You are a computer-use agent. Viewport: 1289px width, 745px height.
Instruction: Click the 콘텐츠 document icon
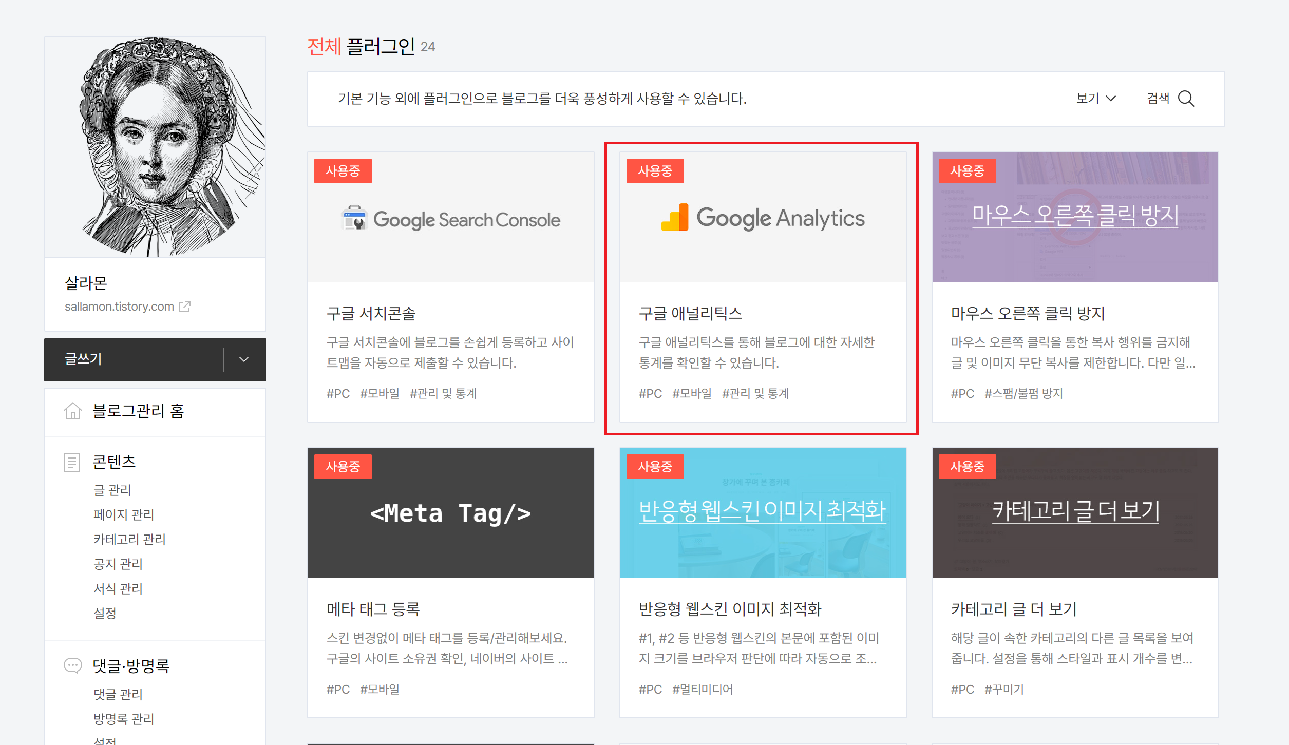[72, 462]
